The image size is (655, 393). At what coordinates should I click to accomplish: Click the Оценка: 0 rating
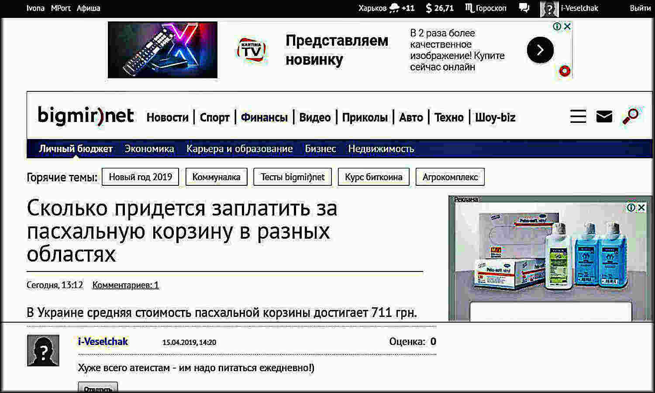pos(413,341)
